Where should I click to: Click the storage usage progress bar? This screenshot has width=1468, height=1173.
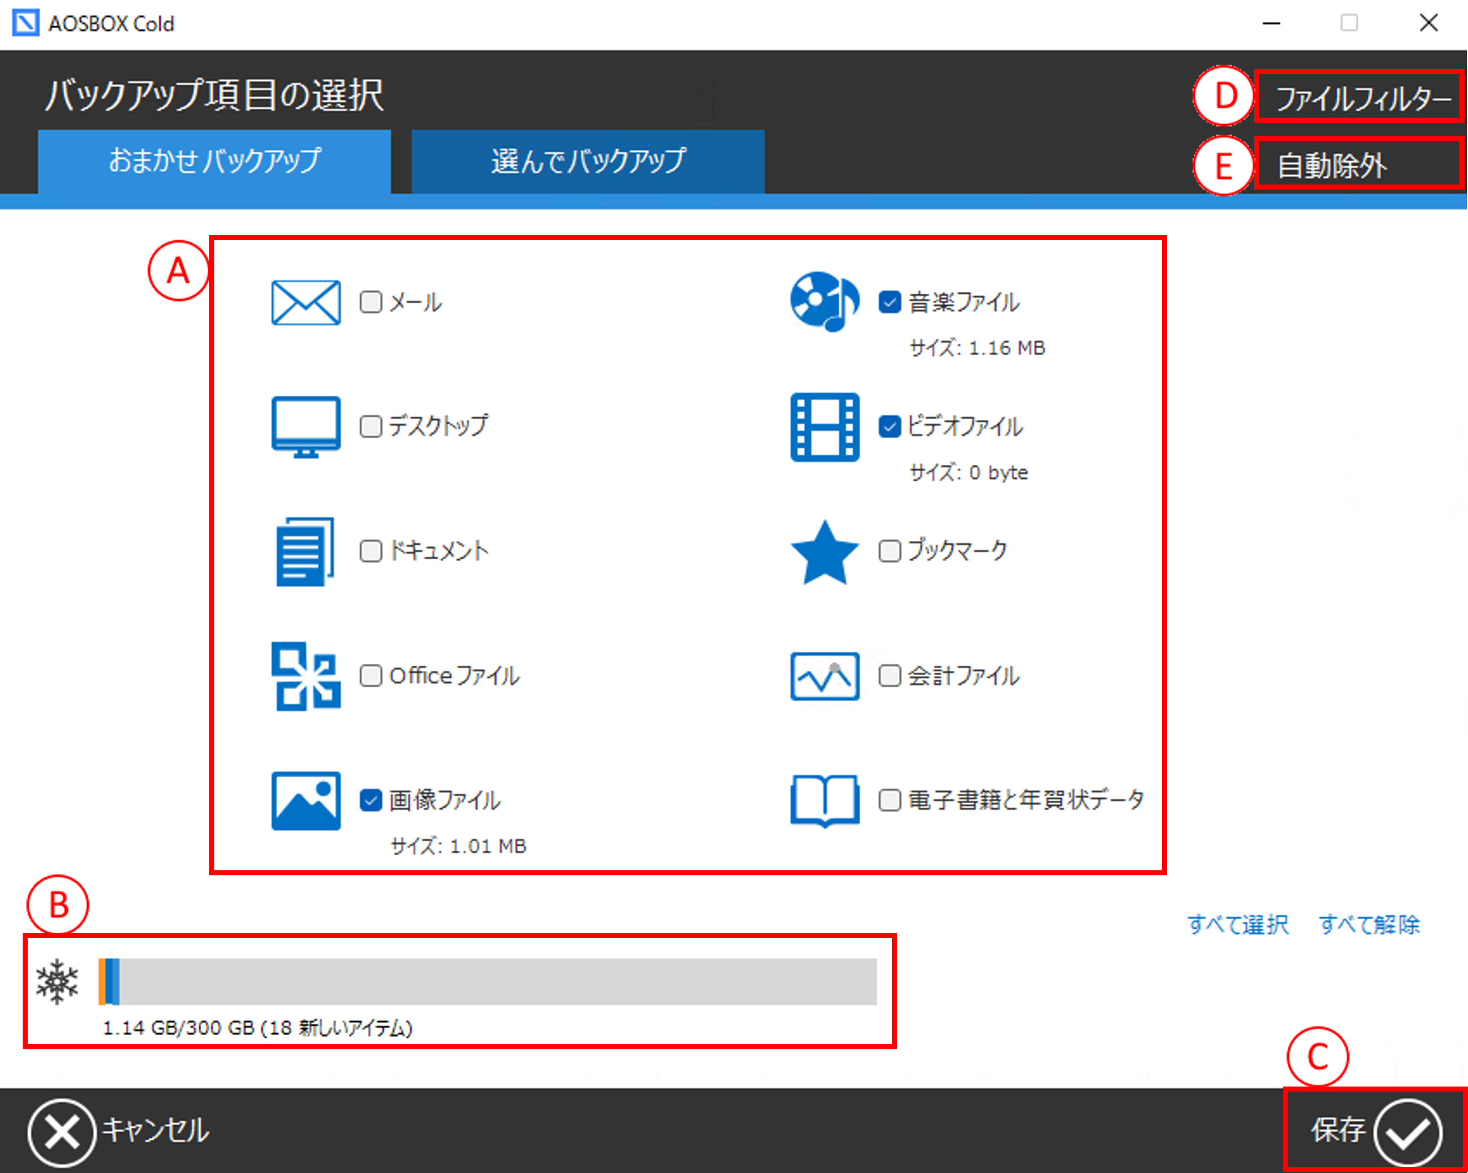[x=487, y=981]
